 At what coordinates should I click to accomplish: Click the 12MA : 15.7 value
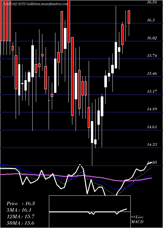tap(21, 217)
